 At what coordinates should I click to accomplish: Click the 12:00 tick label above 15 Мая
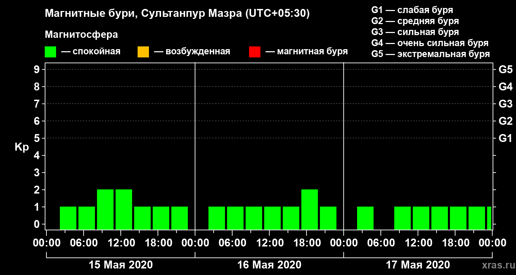[121, 243]
